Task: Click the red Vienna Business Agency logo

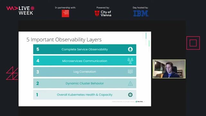Action: (x=65, y=14)
